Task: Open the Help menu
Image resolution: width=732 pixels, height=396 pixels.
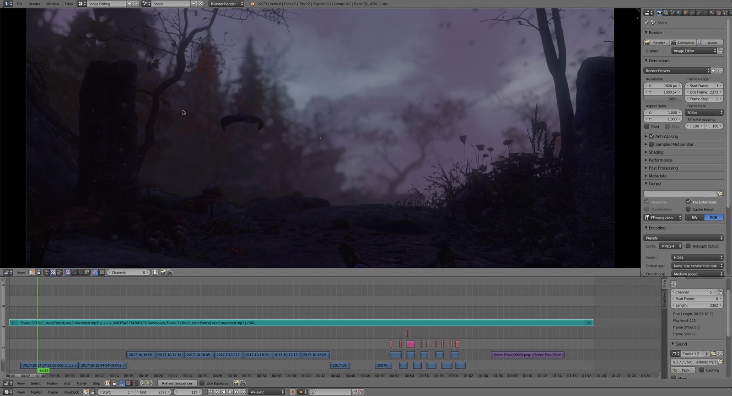Action: [x=69, y=4]
